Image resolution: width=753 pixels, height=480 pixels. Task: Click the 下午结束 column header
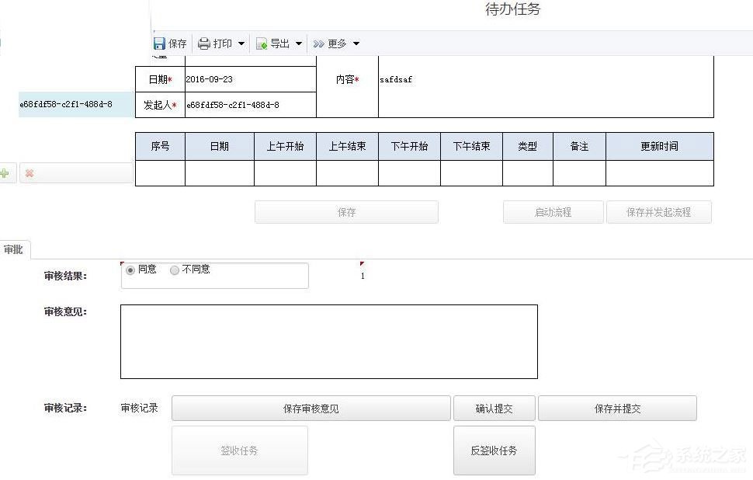[x=471, y=146]
